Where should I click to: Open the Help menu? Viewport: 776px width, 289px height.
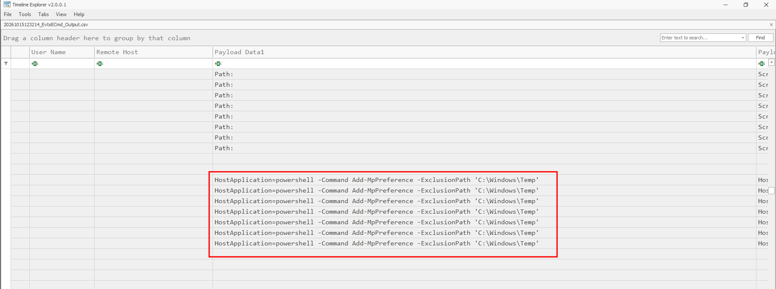[79, 14]
